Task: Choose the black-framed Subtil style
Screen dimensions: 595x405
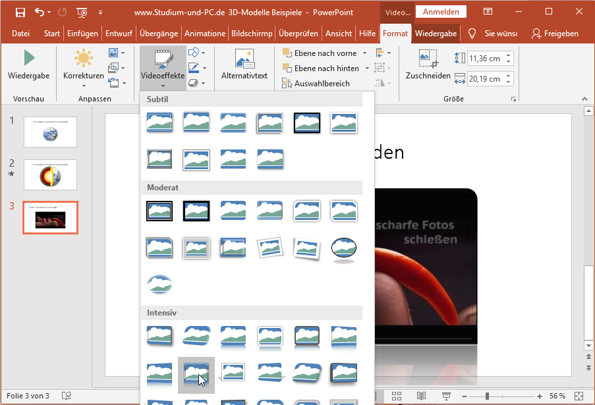Action: click(306, 122)
